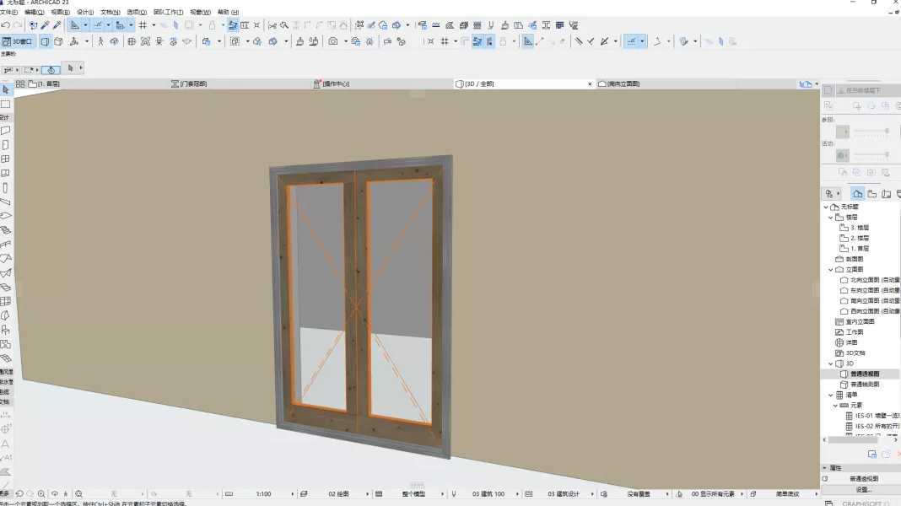The image size is (901, 506).
Task: Select the syringe inject parameters tool
Action: (x=57, y=25)
